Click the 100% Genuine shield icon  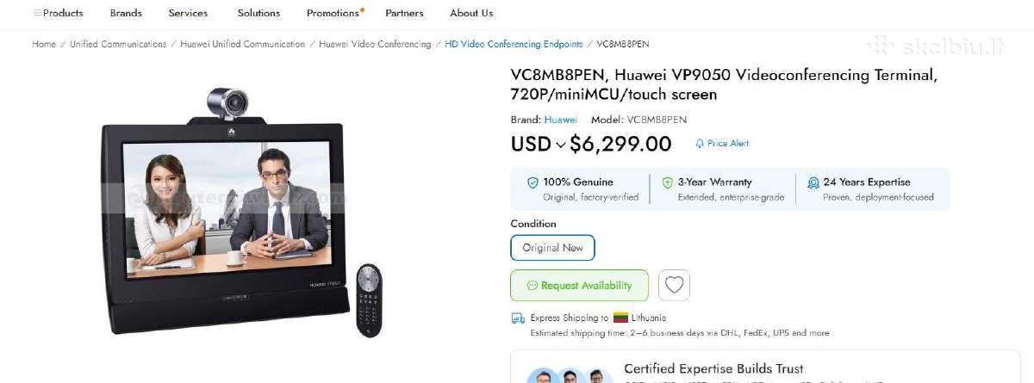pyautogui.click(x=533, y=182)
